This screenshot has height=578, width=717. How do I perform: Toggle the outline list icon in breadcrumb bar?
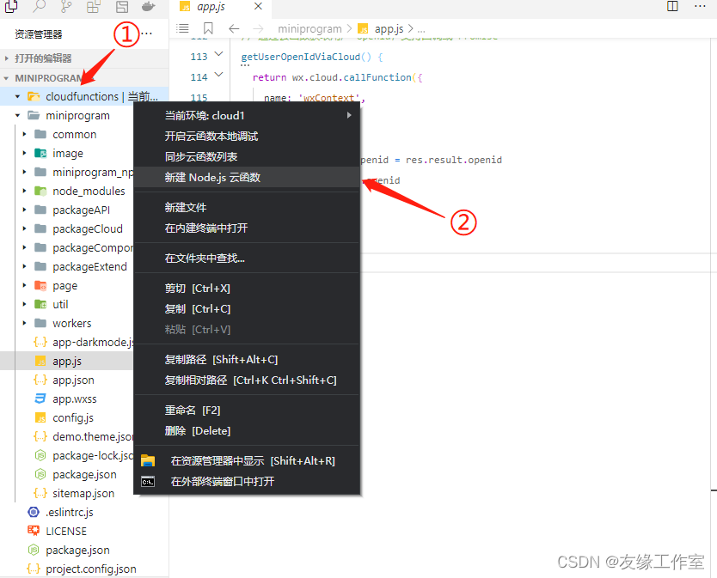[182, 28]
